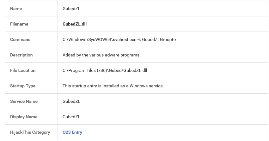Select the Windows service startup text
This screenshot has height=141, width=269.
[x=113, y=86]
